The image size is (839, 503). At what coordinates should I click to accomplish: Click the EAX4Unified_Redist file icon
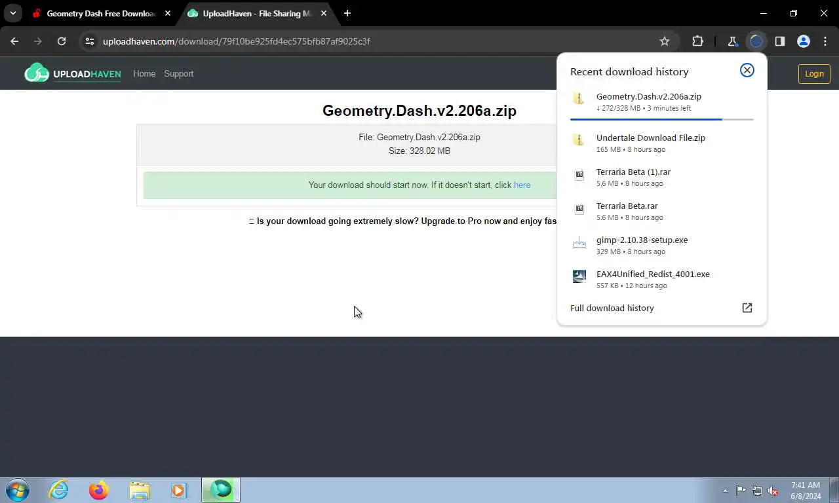click(579, 276)
